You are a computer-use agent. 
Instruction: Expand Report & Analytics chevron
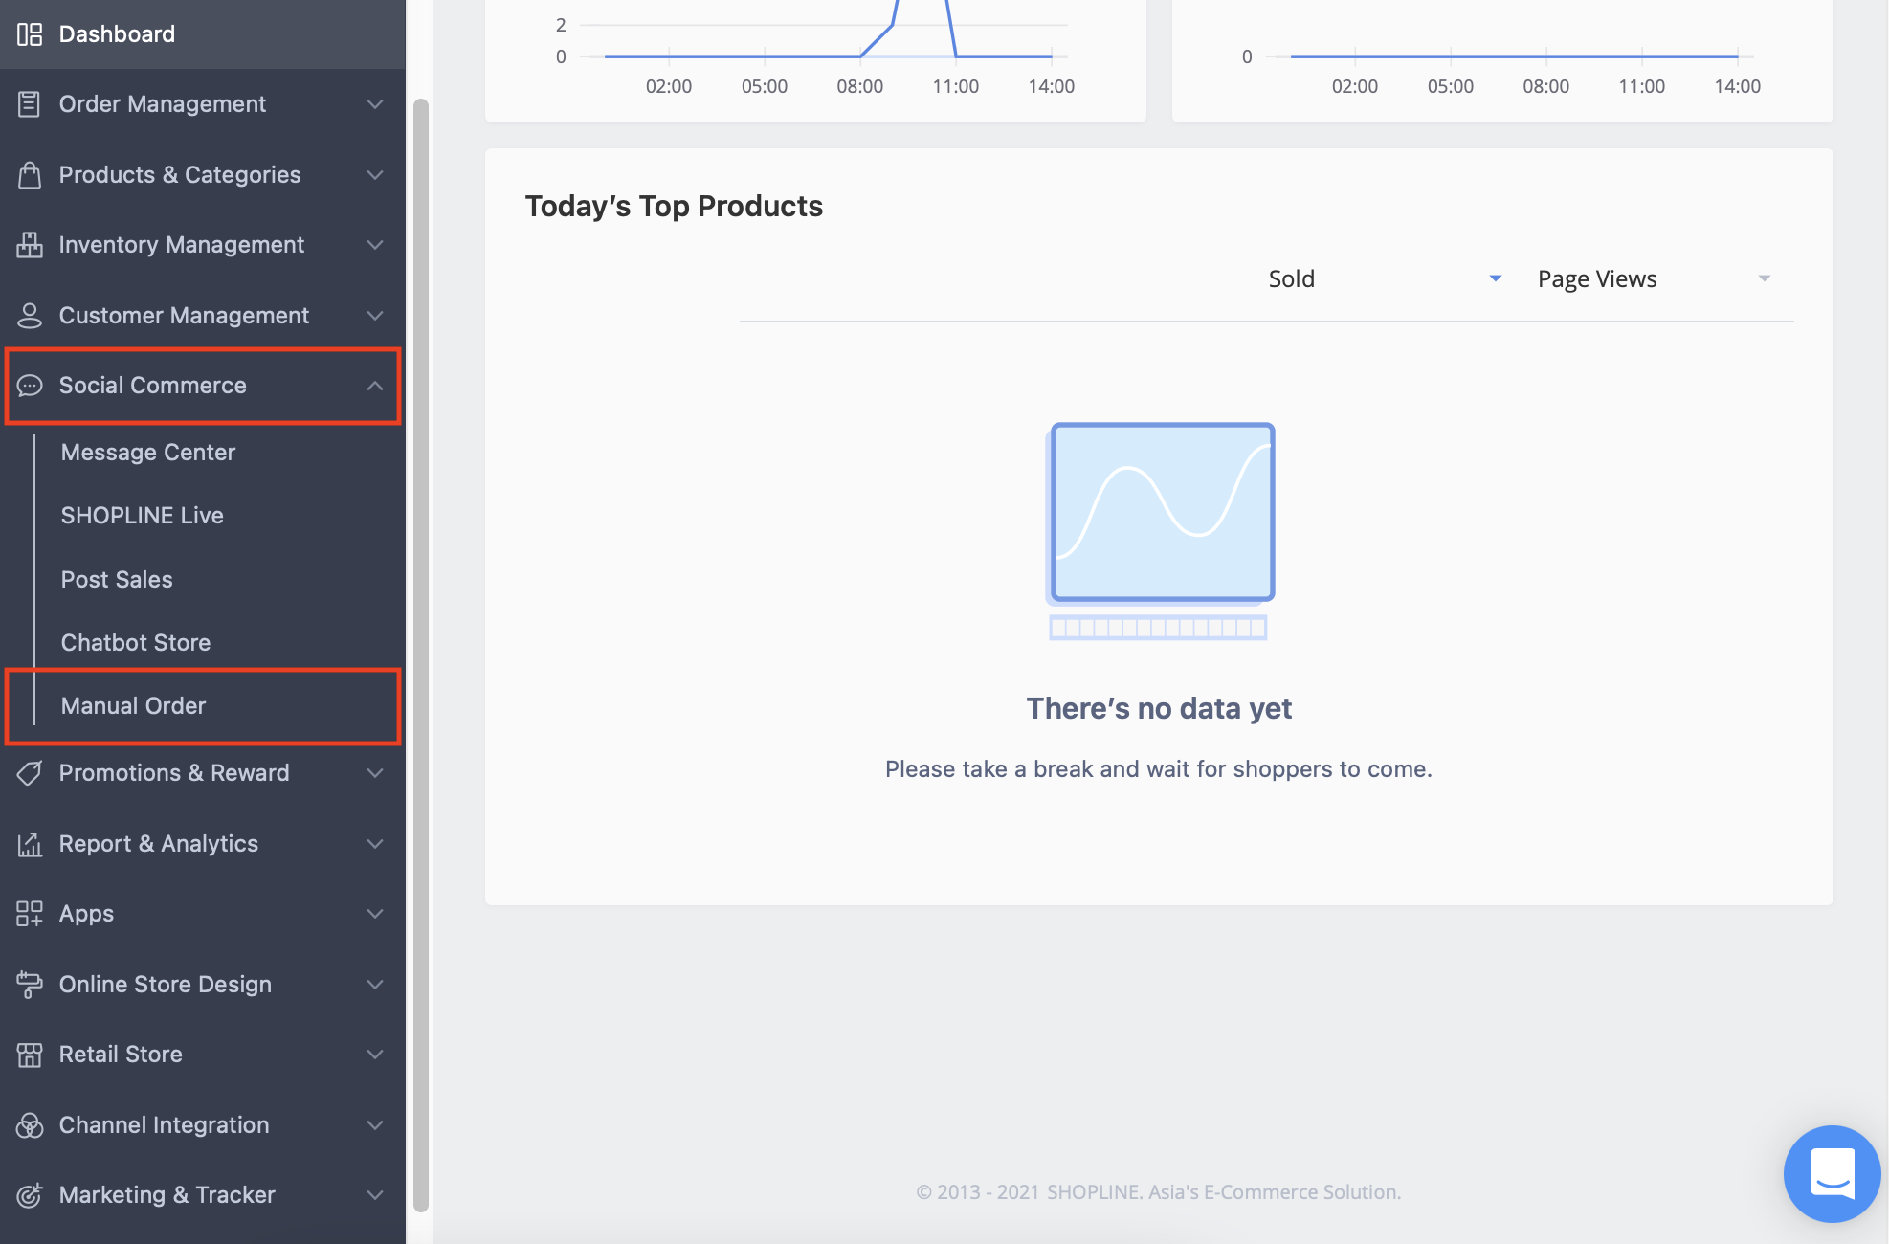tap(375, 844)
